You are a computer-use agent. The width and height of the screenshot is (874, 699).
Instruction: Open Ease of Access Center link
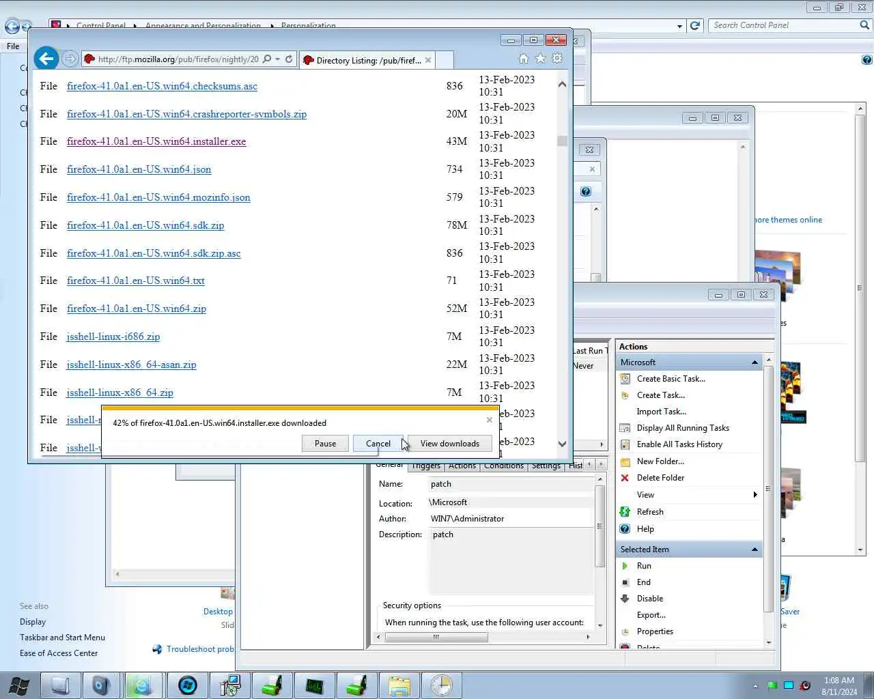(x=59, y=653)
